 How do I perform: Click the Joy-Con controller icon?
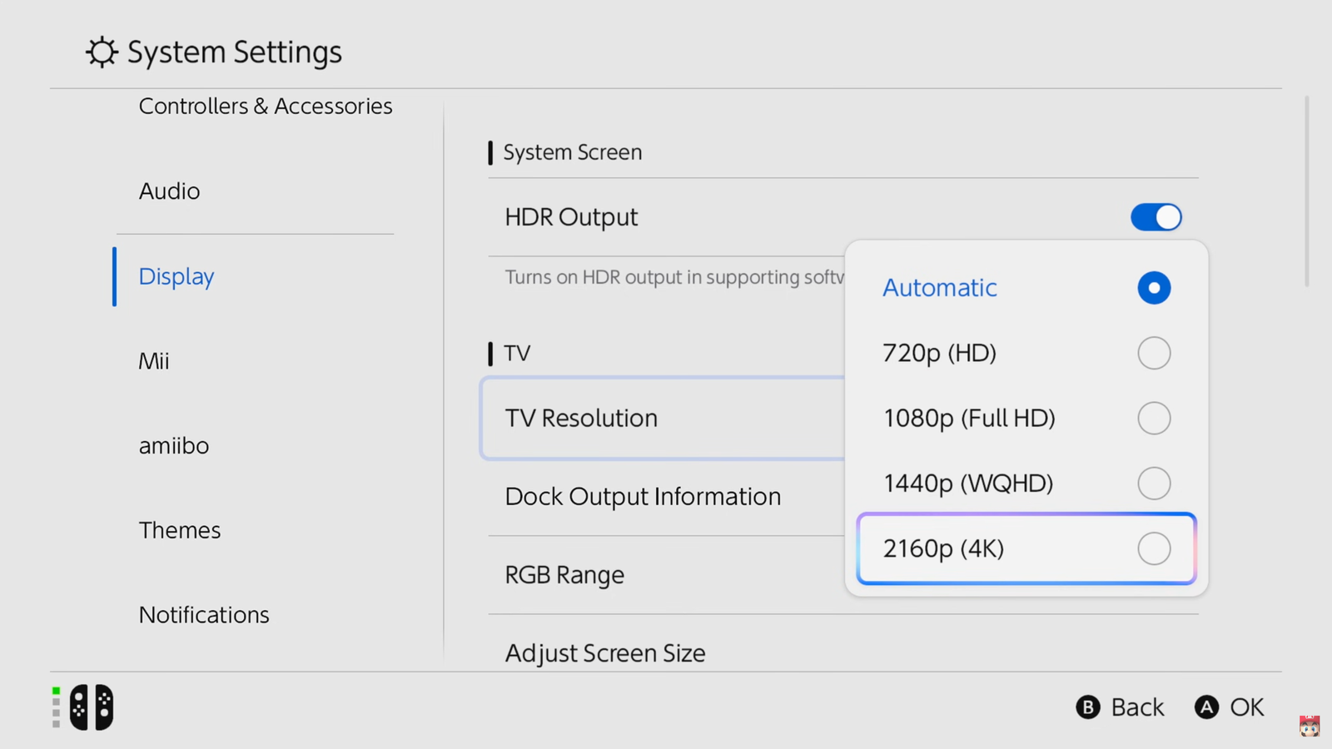point(92,707)
